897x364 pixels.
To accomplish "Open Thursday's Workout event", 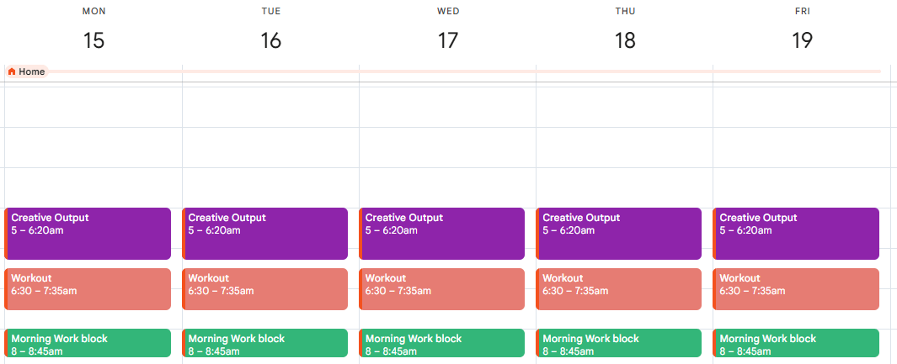I will point(618,289).
